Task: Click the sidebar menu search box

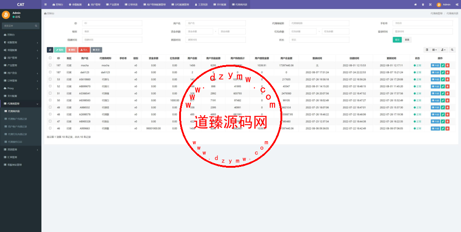Action: (21, 26)
